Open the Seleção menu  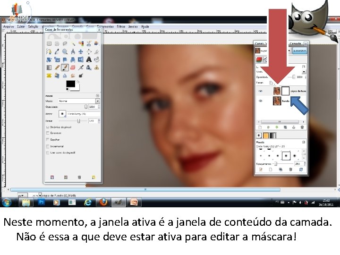[33, 26]
